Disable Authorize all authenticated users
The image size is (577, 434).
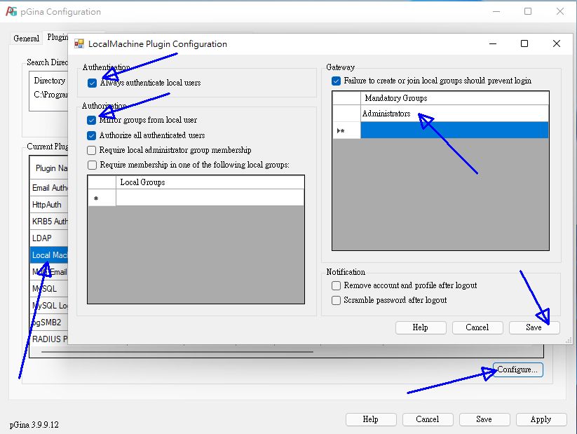92,135
